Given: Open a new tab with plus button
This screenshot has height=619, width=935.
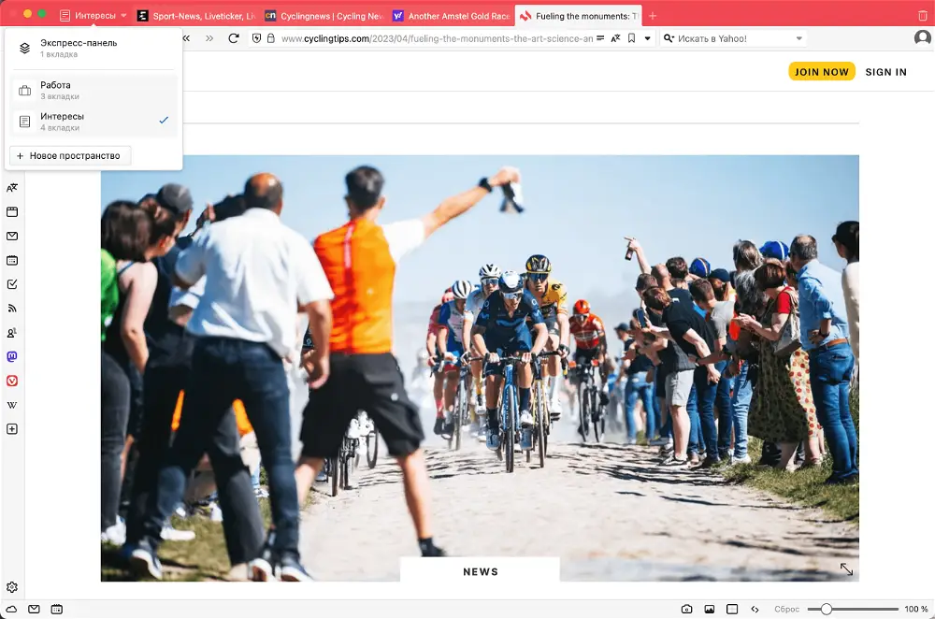Looking at the screenshot, I should tap(653, 16).
